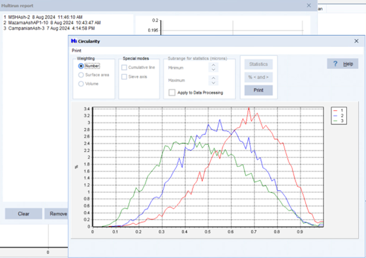Close the Circularity window
The width and height of the screenshot is (366, 258).
pyautogui.click(x=356, y=41)
